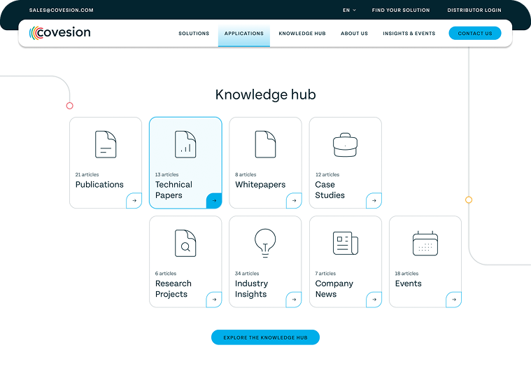This screenshot has width=531, height=378.
Task: Click the sales@covesion.com email link
Action: 62,10
